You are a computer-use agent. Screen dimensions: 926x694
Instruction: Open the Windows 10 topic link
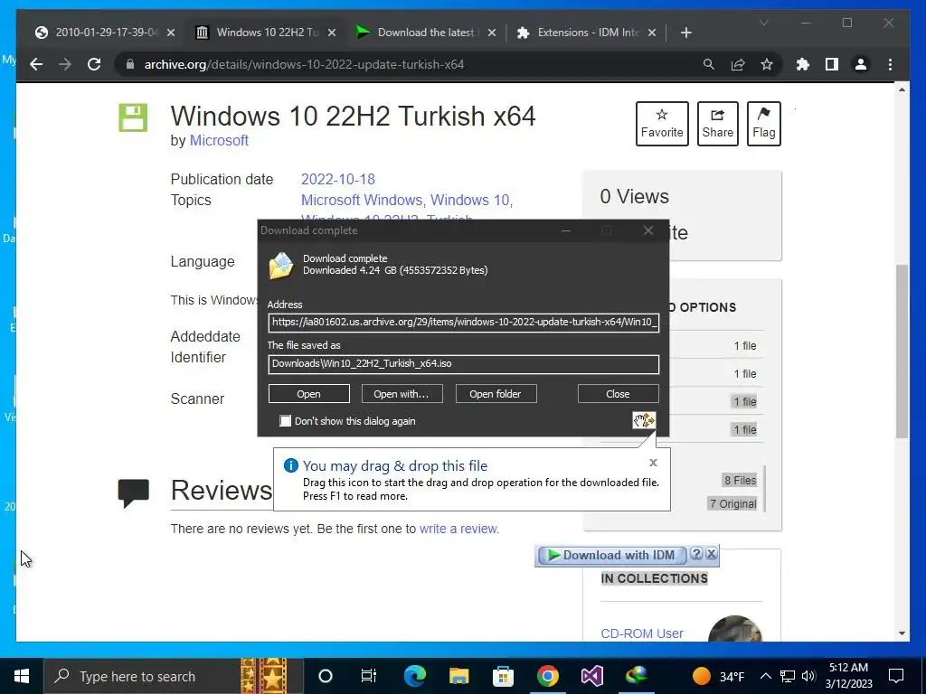pos(469,200)
